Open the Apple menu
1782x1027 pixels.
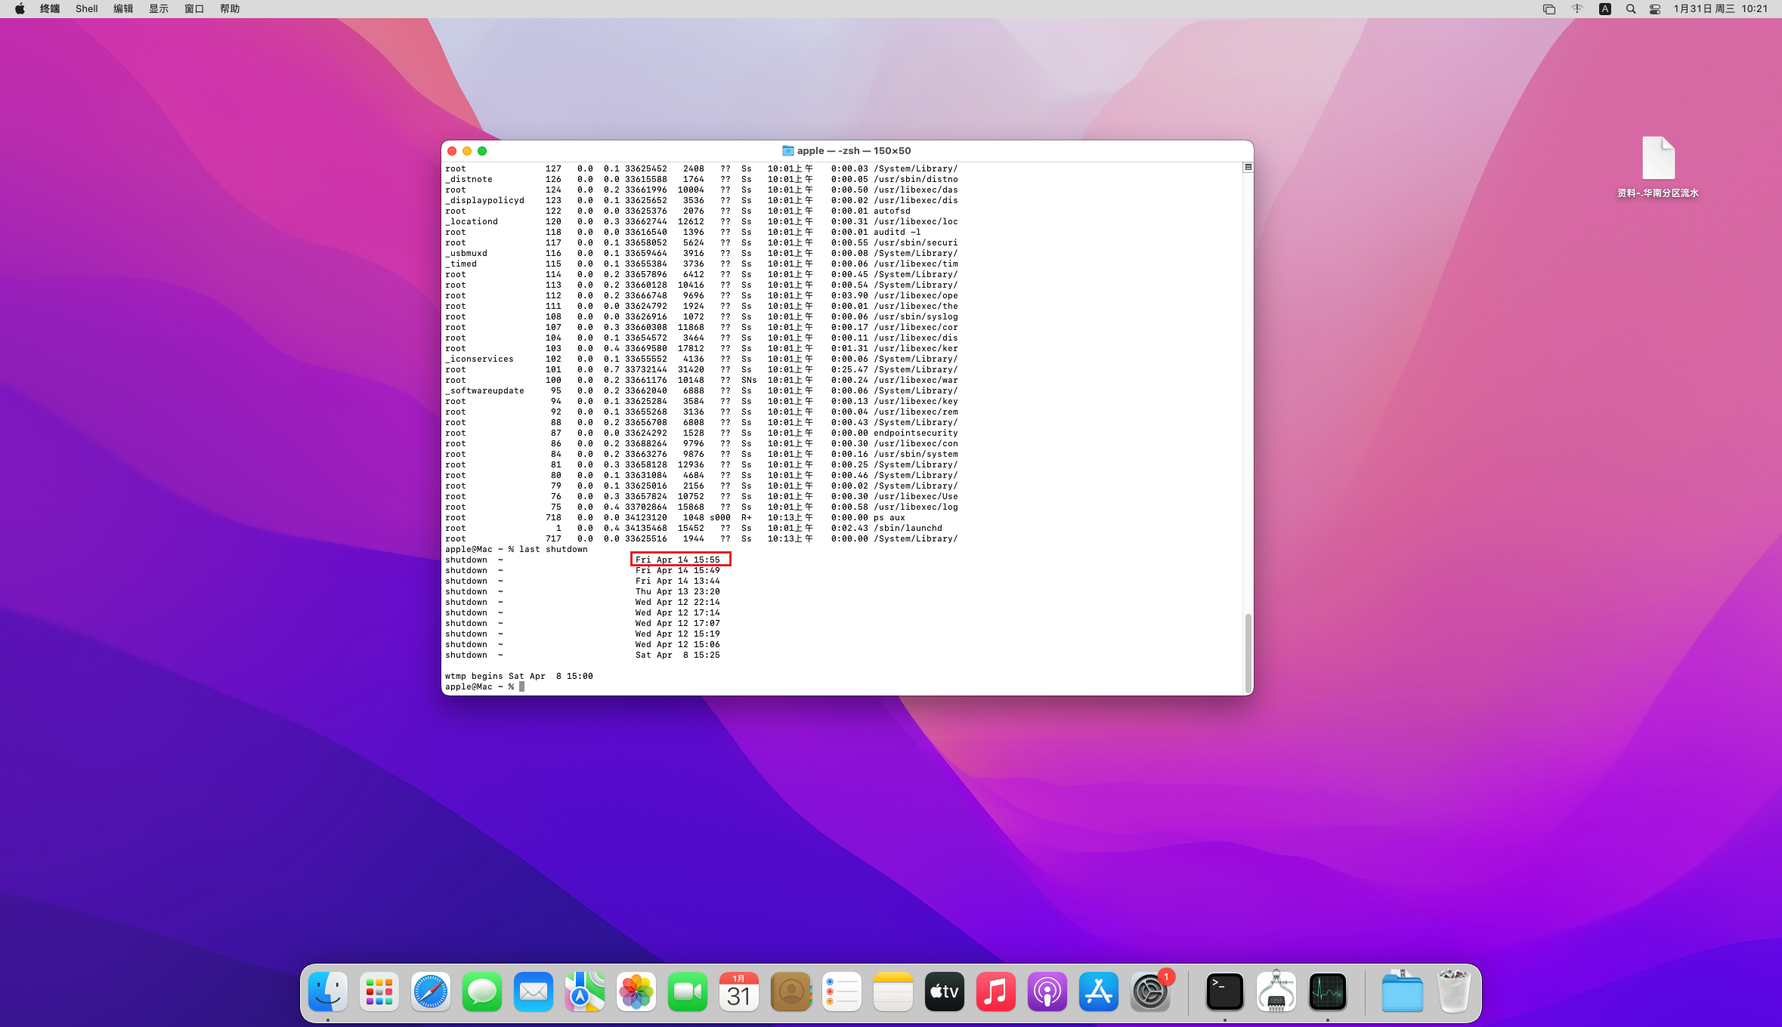[20, 9]
